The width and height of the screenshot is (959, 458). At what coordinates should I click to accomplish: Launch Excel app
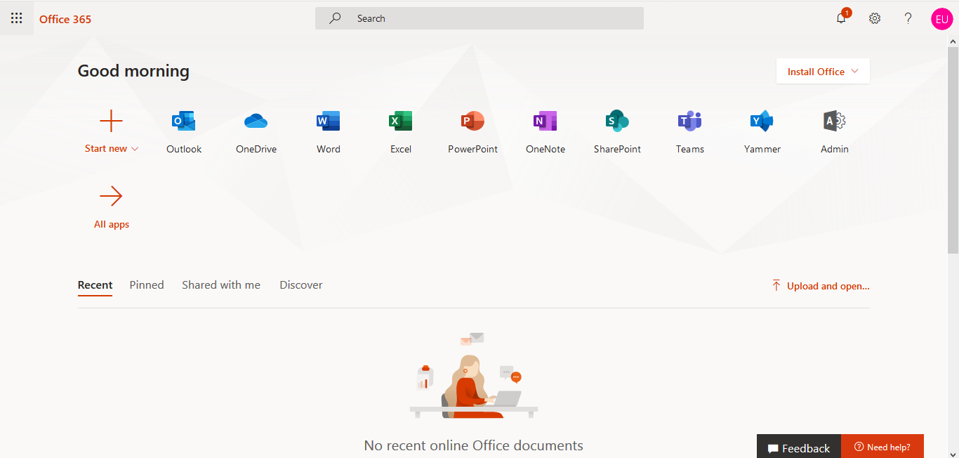[401, 132]
